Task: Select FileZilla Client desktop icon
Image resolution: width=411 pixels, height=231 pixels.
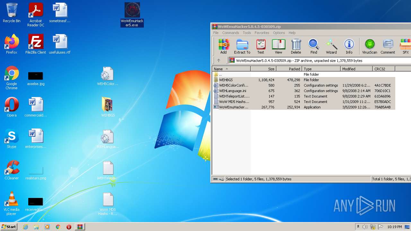Action: click(x=36, y=44)
